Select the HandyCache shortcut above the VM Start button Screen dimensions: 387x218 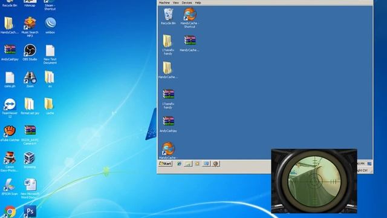[x=168, y=150]
